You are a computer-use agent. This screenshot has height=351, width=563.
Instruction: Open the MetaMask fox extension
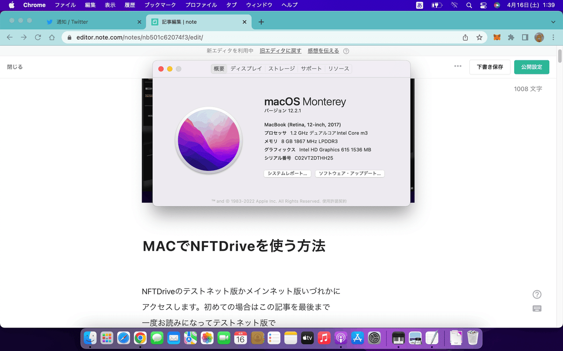tap(497, 37)
